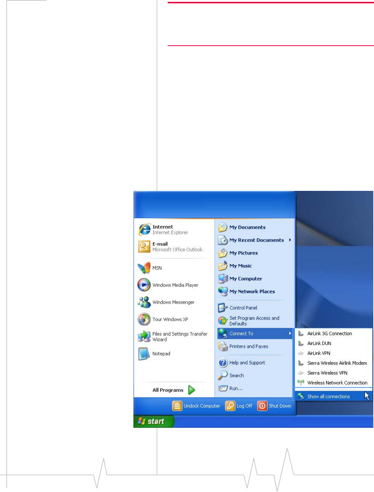Viewport: 374px width, 492px height.
Task: Click the Control Panel icon
Action: (223, 308)
